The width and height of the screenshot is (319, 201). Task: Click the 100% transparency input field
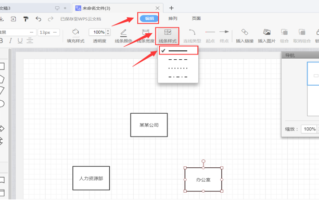coord(98,32)
